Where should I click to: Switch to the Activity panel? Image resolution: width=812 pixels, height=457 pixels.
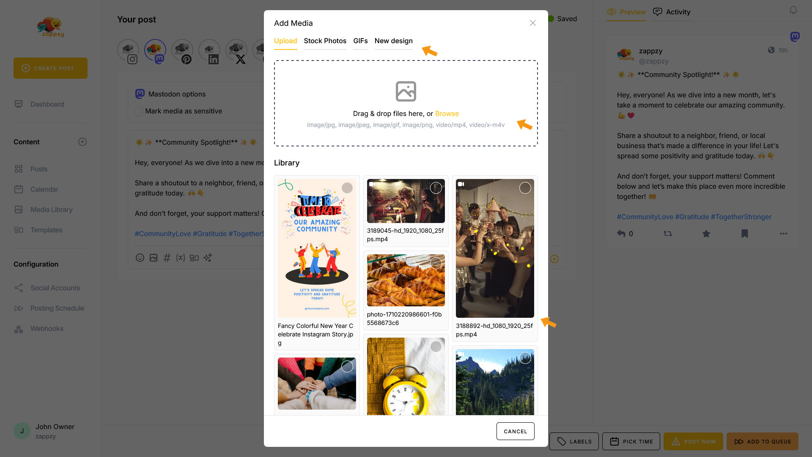pyautogui.click(x=672, y=12)
